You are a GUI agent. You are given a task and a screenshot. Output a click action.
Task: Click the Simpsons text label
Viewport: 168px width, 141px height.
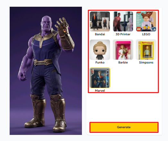[146, 62]
